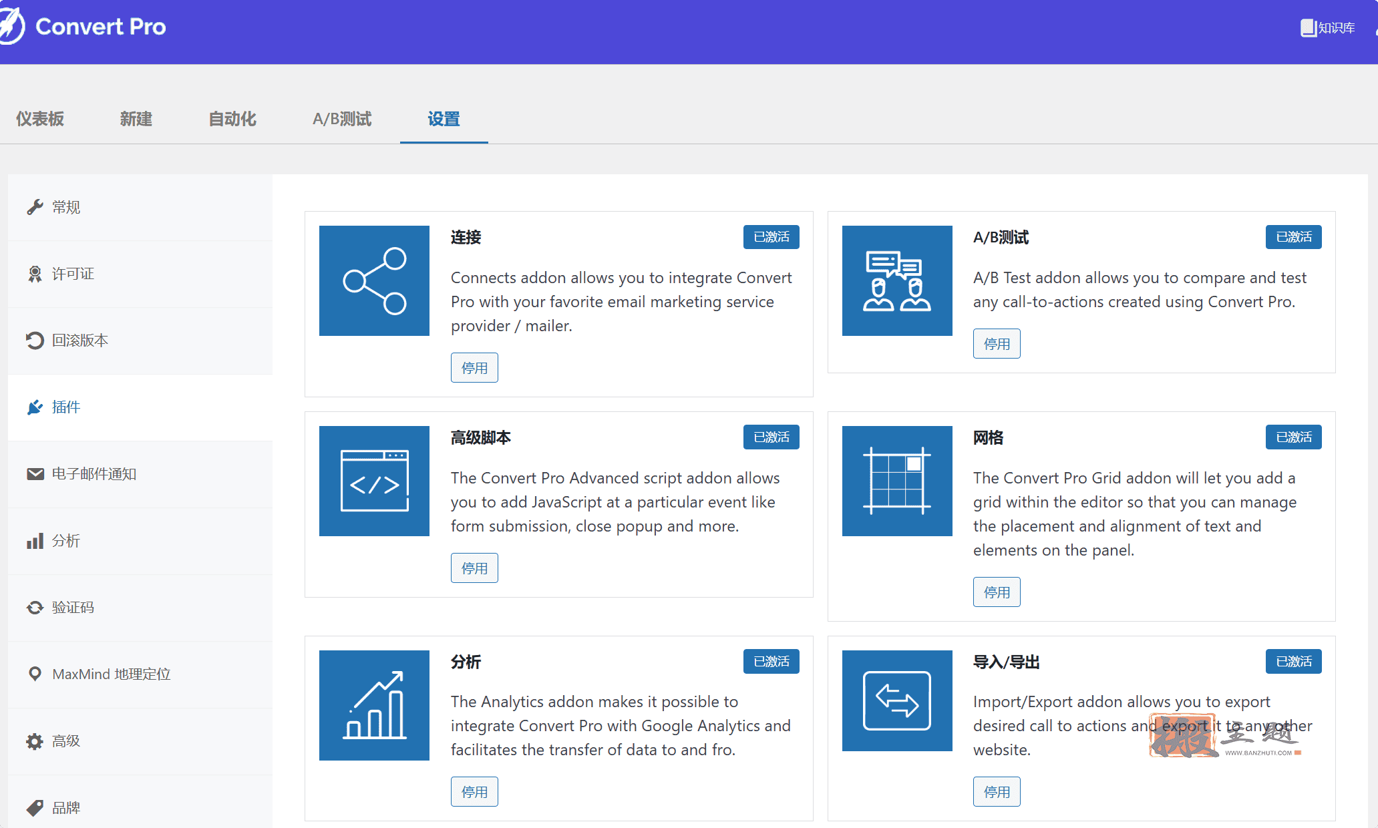Click the 连接 share addon icon
Image resolution: width=1378 pixels, height=828 pixels.
point(374,280)
